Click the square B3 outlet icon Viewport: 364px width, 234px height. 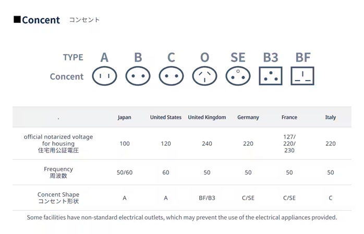271,76
